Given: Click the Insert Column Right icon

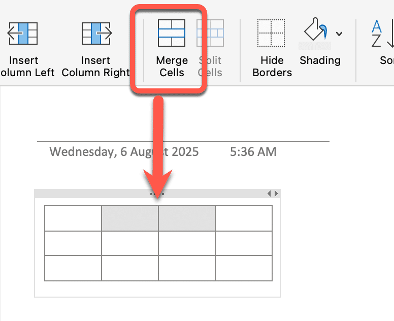Looking at the screenshot, I should tap(97, 34).
